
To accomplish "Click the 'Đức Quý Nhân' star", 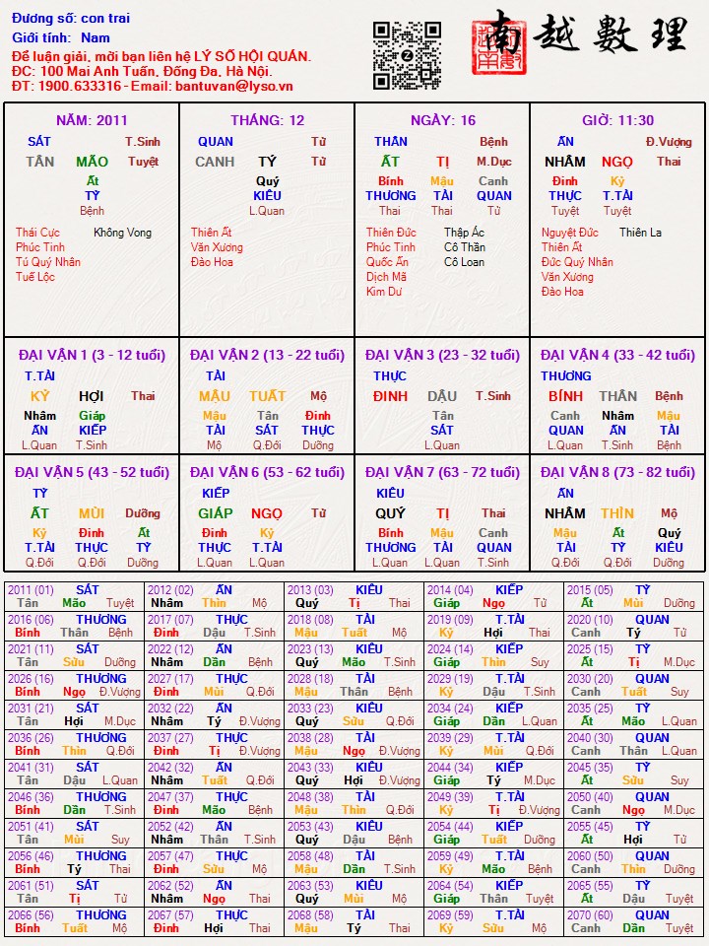I will tap(577, 262).
